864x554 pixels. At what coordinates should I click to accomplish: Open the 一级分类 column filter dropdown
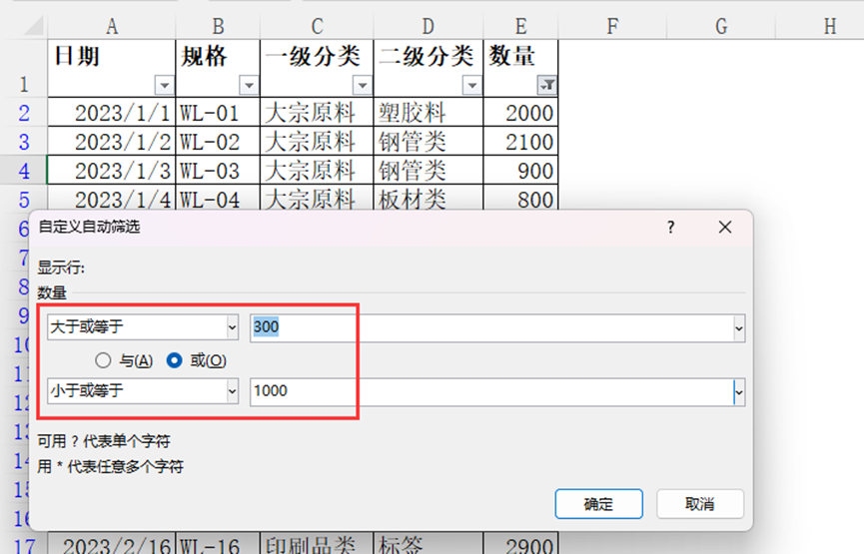click(x=362, y=86)
